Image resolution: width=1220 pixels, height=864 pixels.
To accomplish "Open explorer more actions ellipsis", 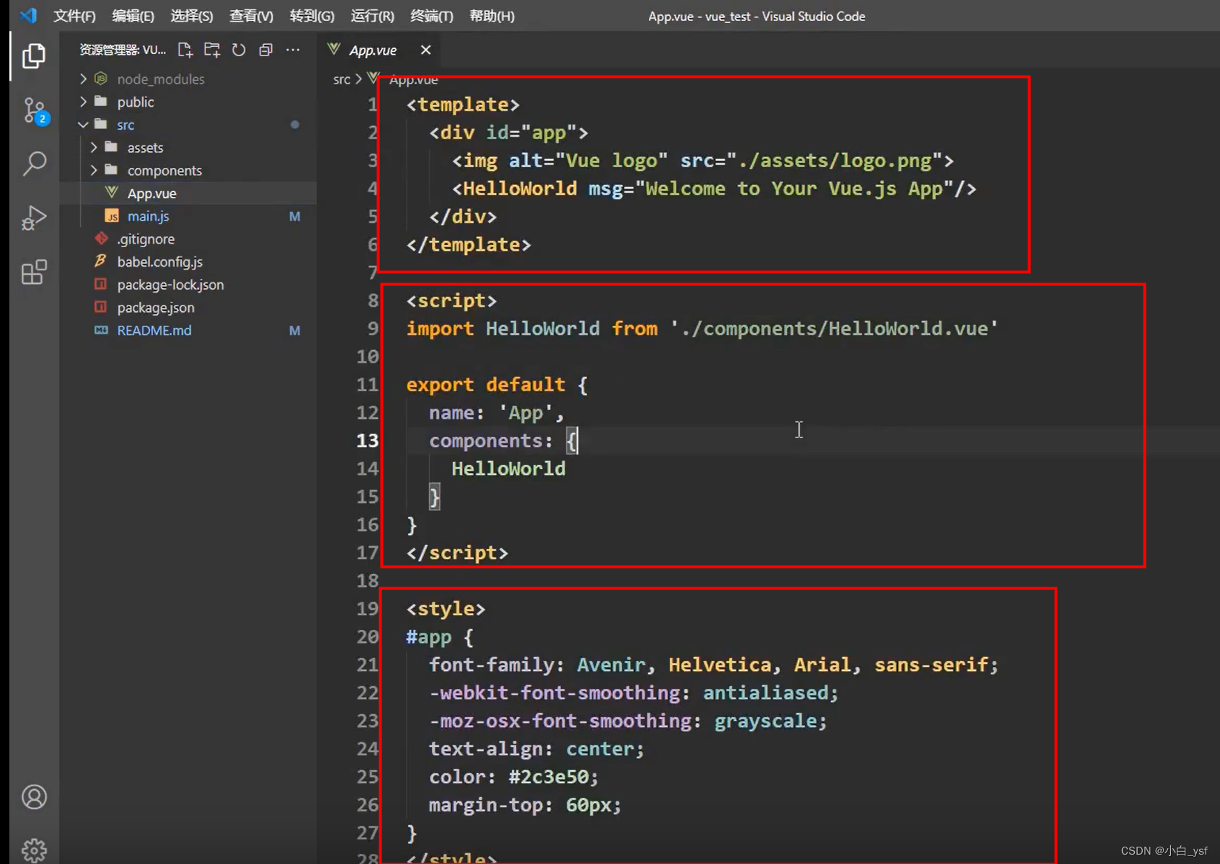I will tap(293, 50).
